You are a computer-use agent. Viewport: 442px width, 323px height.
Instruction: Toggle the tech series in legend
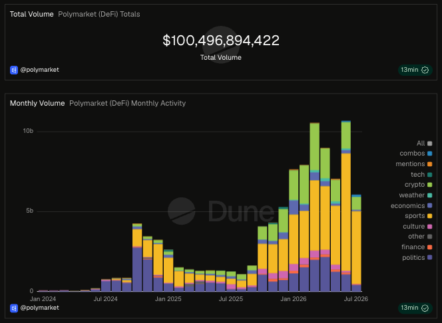421,174
